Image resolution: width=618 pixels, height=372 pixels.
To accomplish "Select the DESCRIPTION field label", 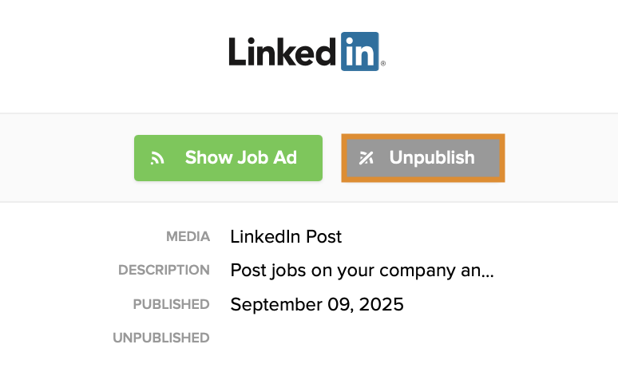I will click(x=164, y=271).
